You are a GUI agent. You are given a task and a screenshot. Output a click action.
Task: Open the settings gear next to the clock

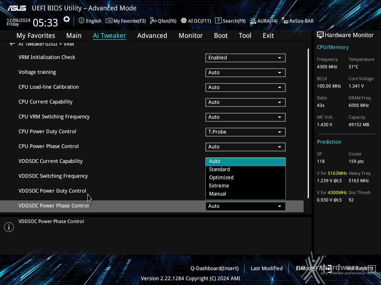pos(67,19)
